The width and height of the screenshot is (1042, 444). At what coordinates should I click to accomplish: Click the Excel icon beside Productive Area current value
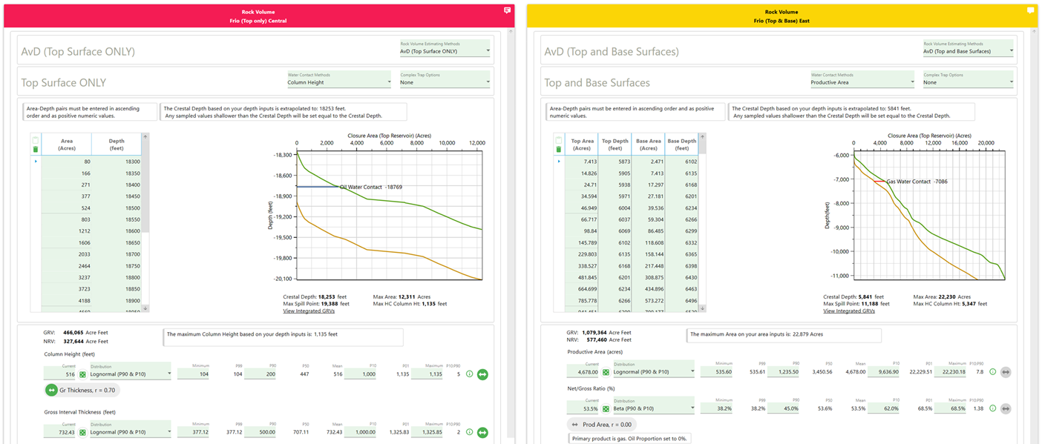coord(606,372)
